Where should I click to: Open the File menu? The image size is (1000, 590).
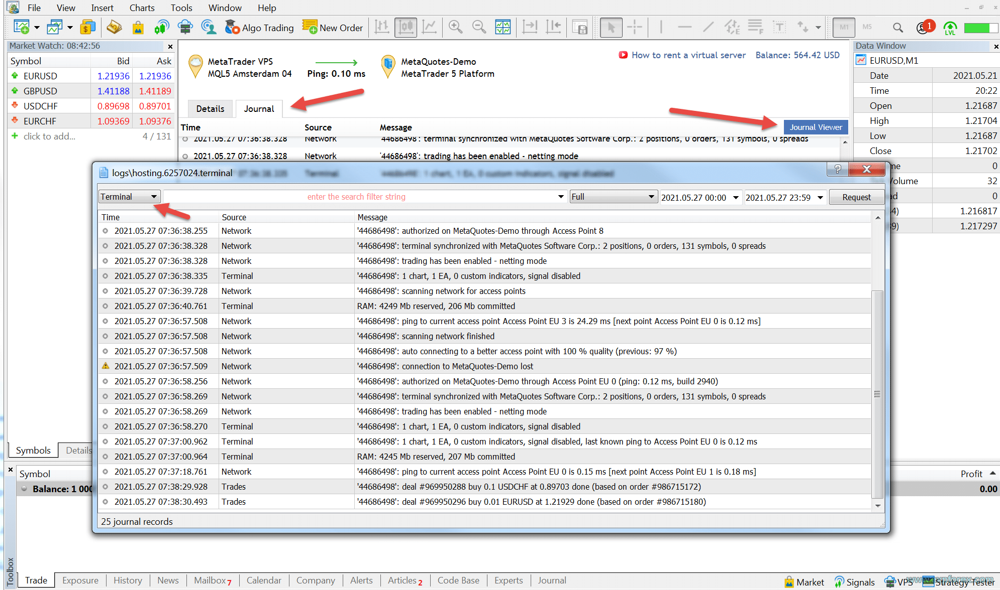(34, 8)
